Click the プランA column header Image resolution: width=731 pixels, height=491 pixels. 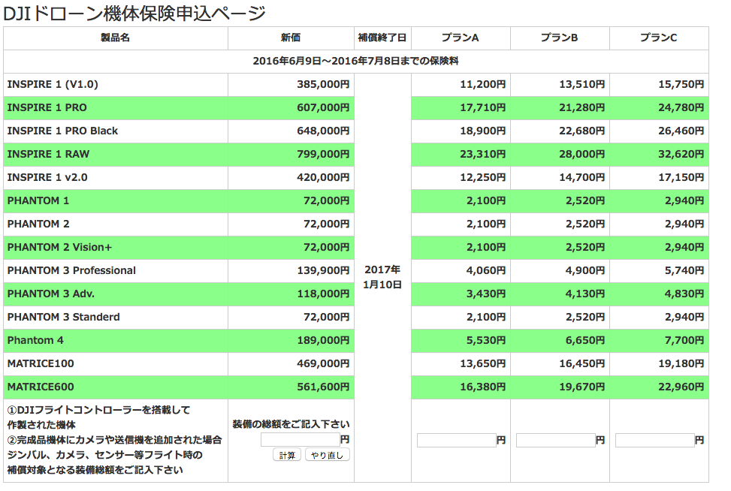tap(460, 38)
